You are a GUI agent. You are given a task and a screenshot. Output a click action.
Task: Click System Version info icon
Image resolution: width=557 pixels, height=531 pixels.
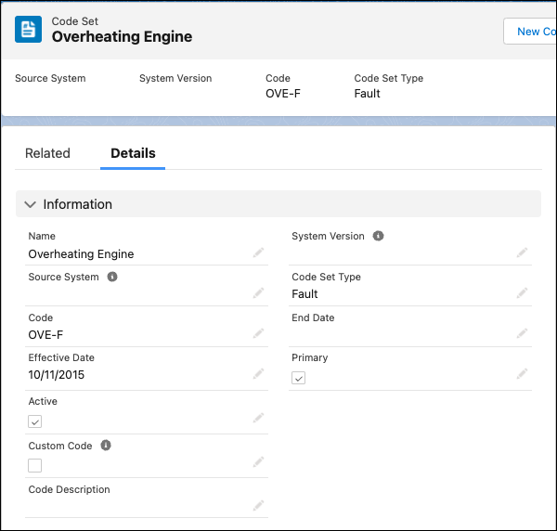click(378, 237)
